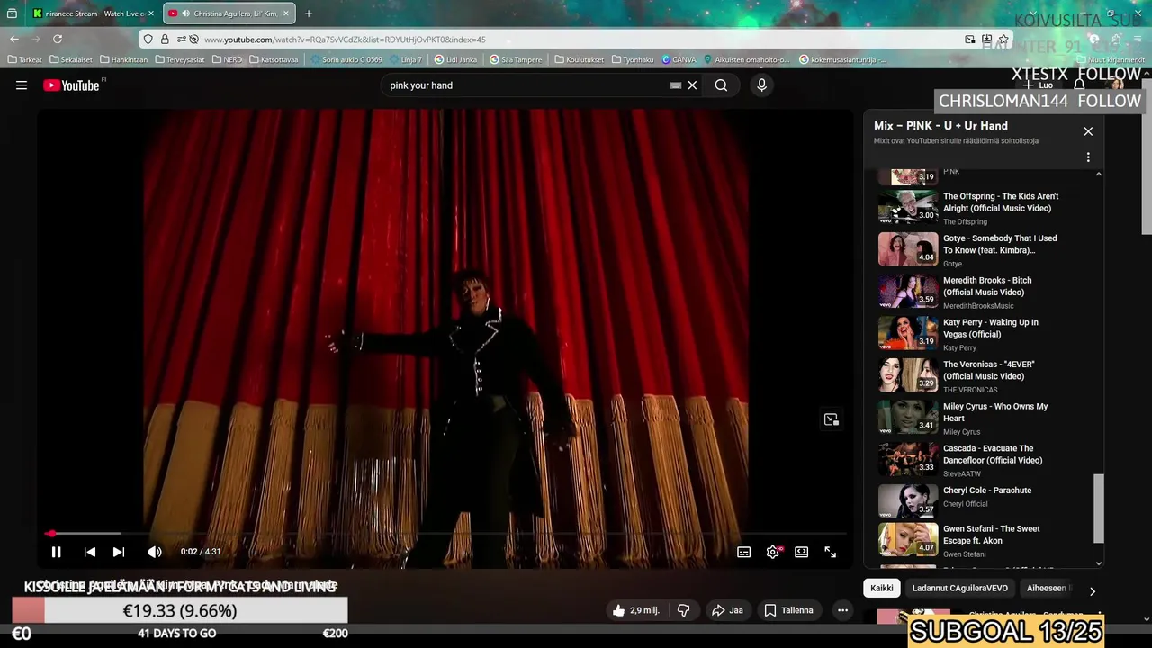Click the browser back arrow
Screen dimensions: 1152x648
(14, 40)
